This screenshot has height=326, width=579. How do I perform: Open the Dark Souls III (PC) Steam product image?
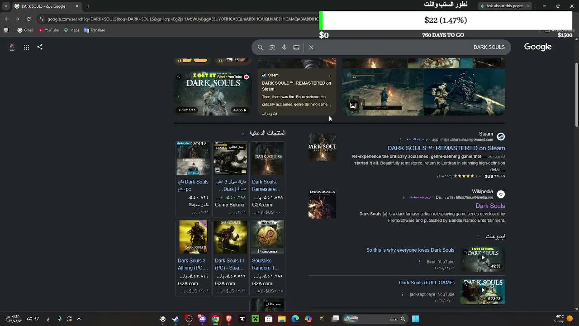pyautogui.click(x=230, y=237)
